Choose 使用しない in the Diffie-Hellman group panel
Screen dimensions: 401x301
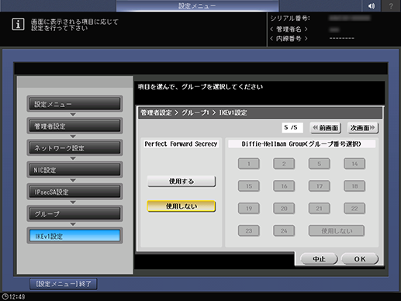(x=337, y=230)
